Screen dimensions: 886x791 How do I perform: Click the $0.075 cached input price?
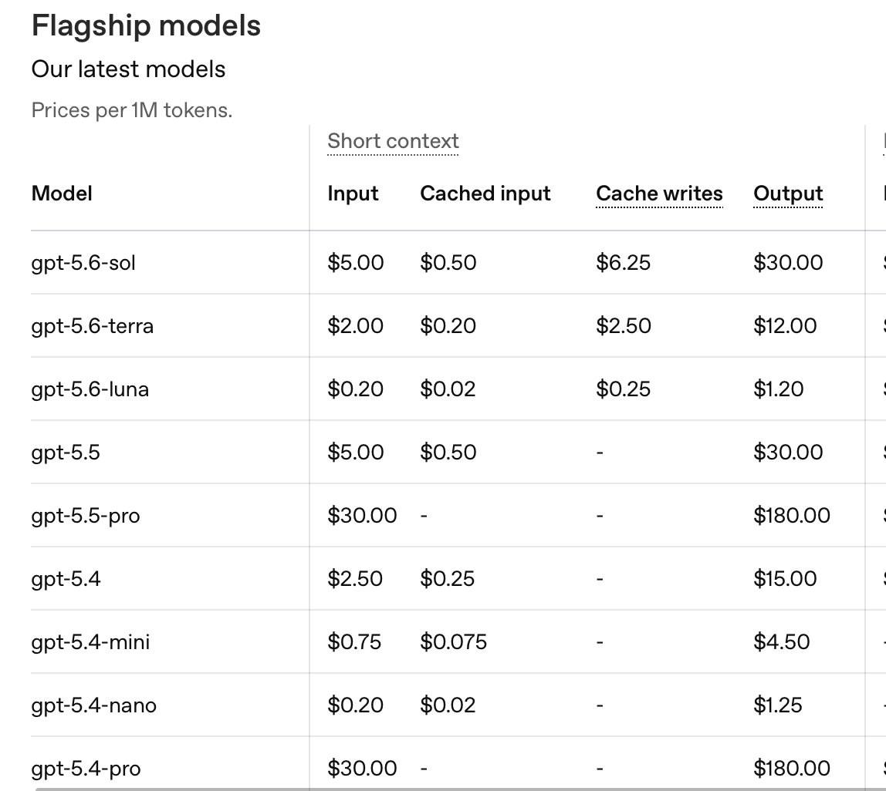click(x=453, y=642)
